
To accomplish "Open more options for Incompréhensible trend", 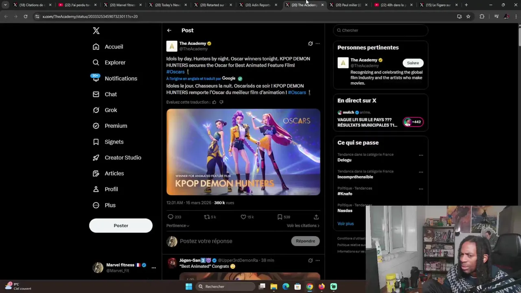I will pos(421,172).
